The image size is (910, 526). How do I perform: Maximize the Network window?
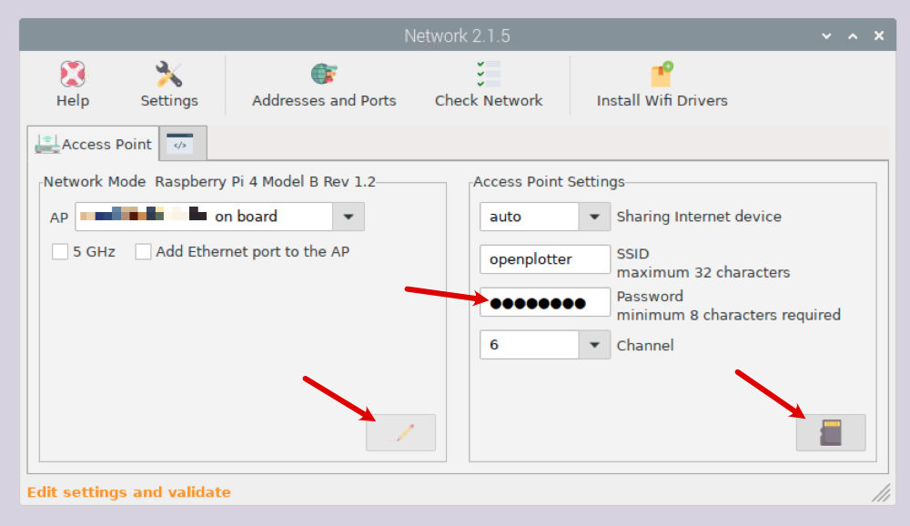click(x=853, y=35)
